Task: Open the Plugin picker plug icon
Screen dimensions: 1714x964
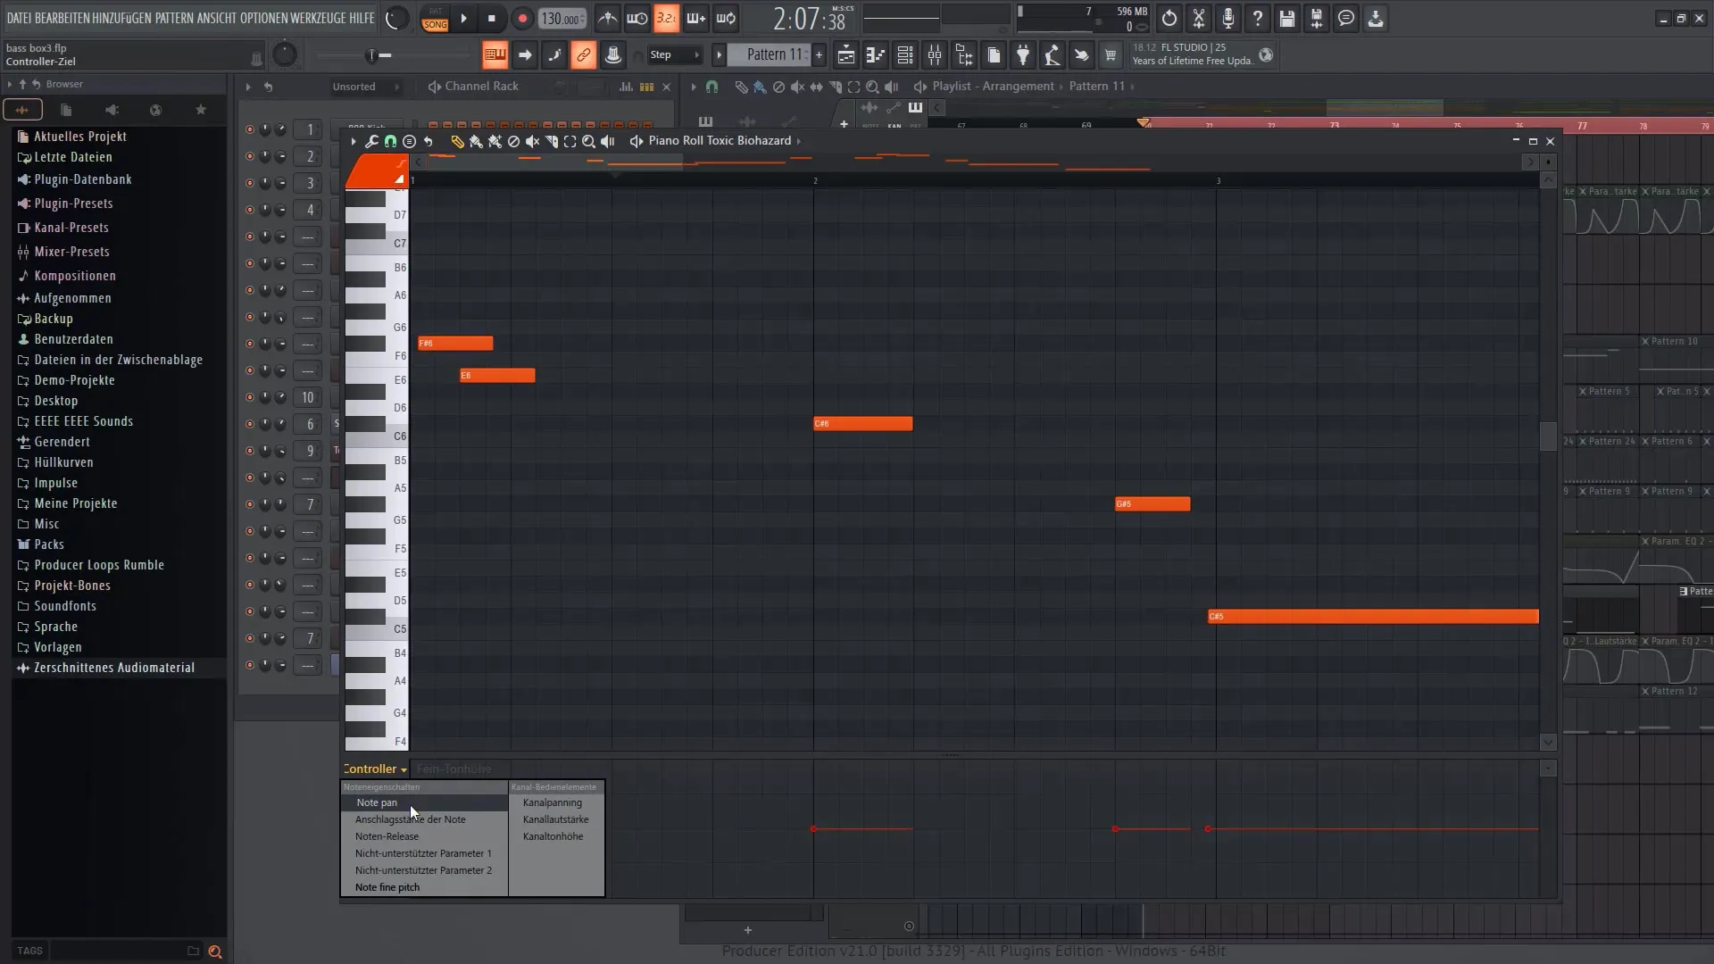Action: 1023,55
